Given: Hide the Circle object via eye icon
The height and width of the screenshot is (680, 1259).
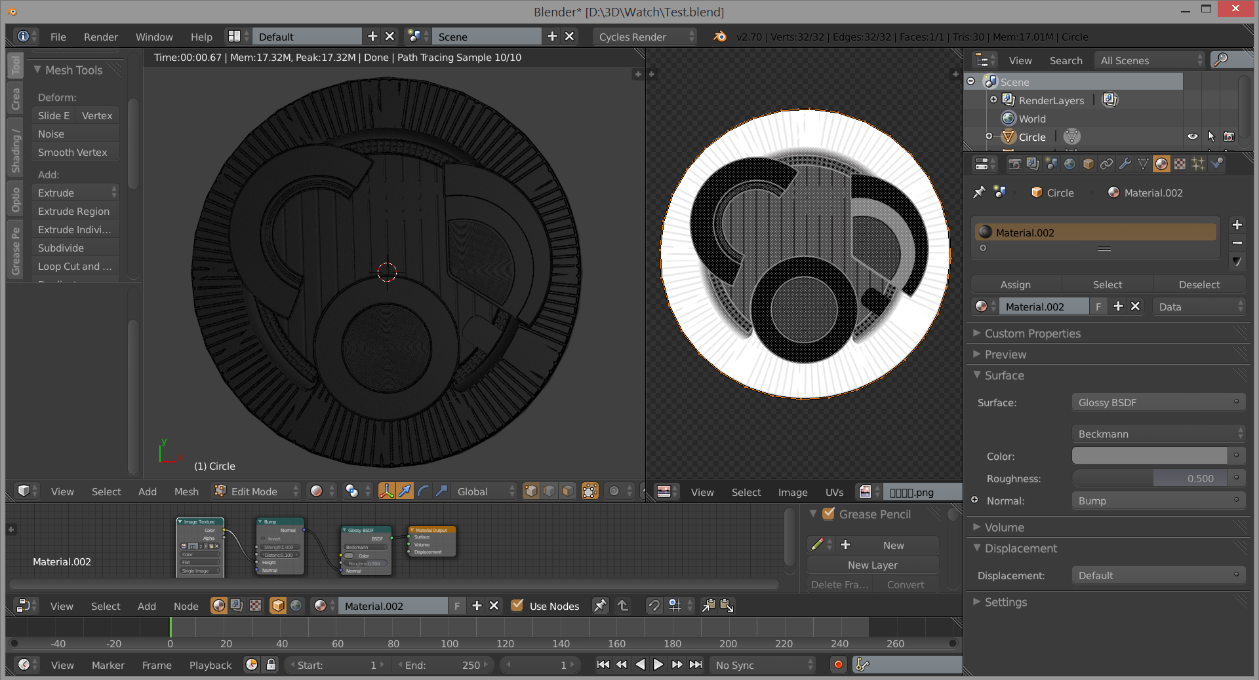Looking at the screenshot, I should point(1192,137).
